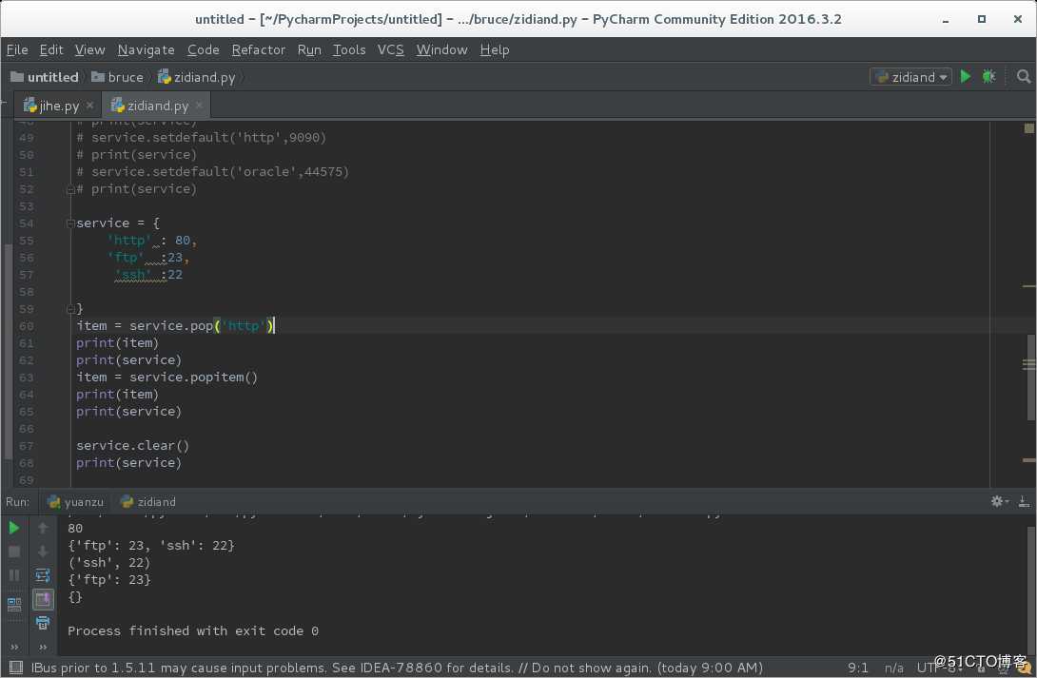Maximize the PyCharm window
Viewport: 1037px width, 678px height.
pyautogui.click(x=982, y=19)
